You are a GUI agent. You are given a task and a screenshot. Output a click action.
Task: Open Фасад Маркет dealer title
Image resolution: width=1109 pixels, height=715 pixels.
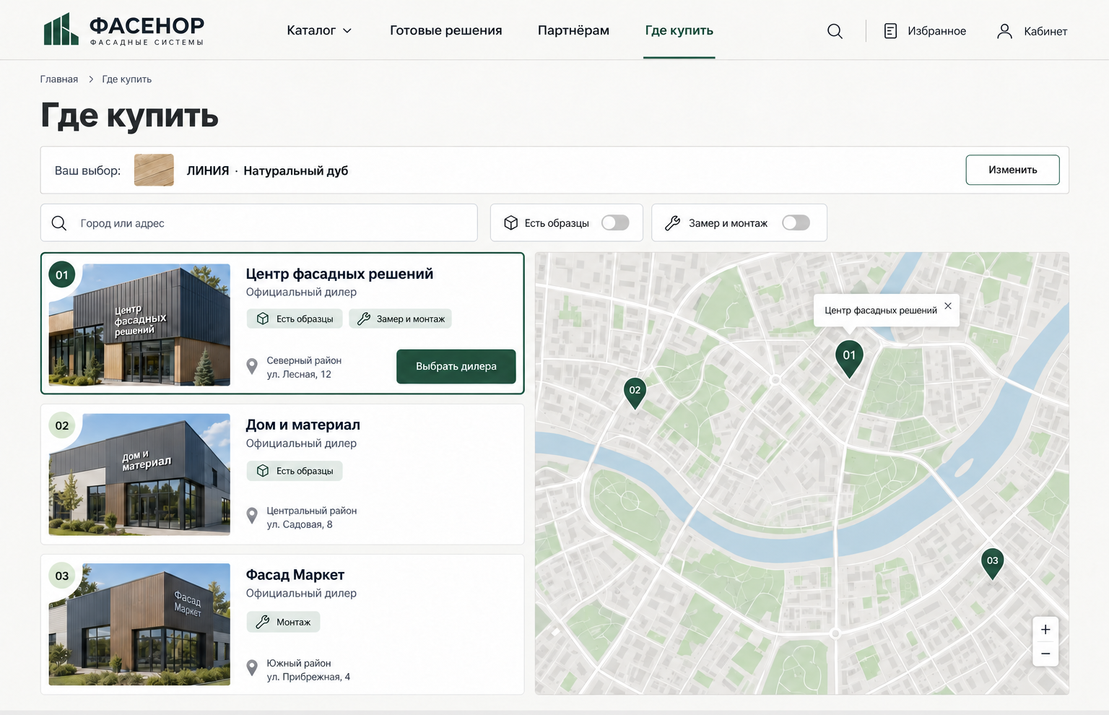click(295, 575)
